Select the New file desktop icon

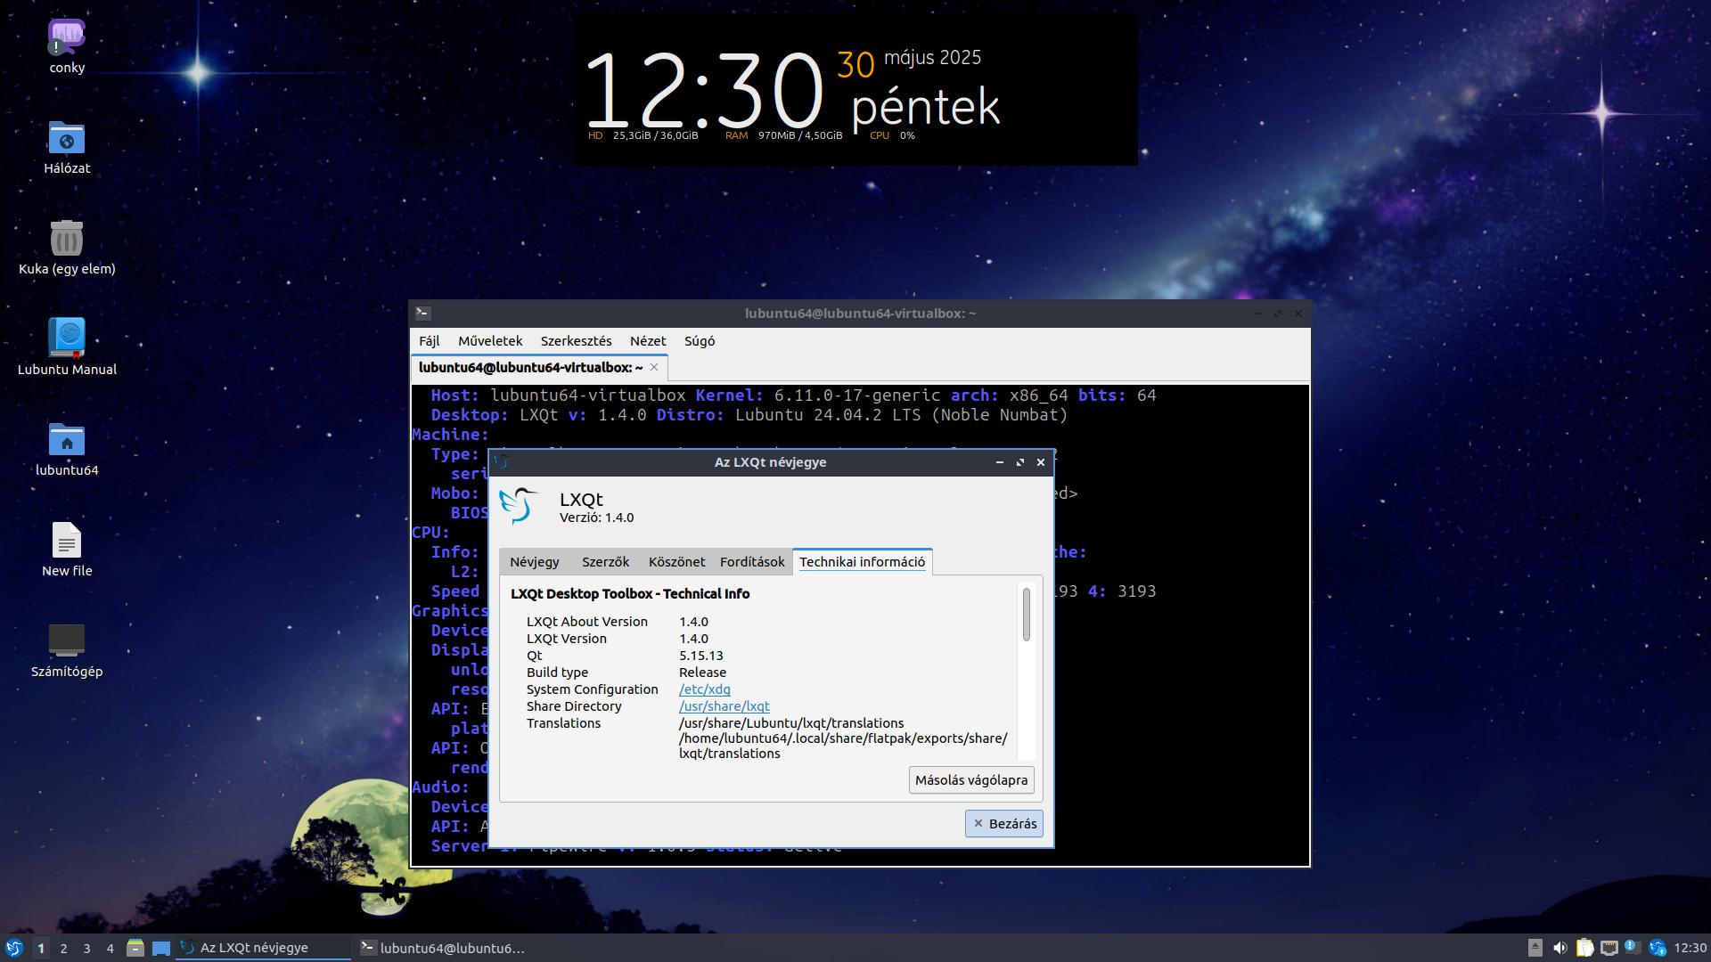click(67, 541)
